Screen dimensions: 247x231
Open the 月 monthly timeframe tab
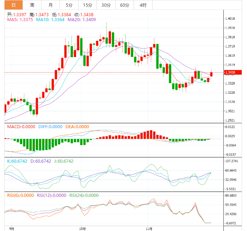(x=51, y=5)
